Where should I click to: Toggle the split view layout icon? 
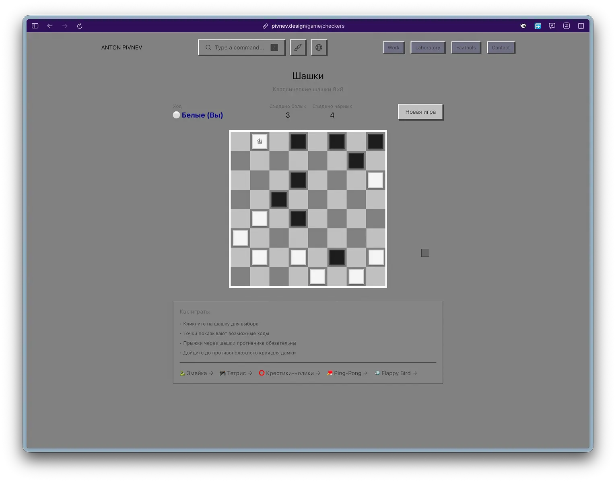[581, 26]
